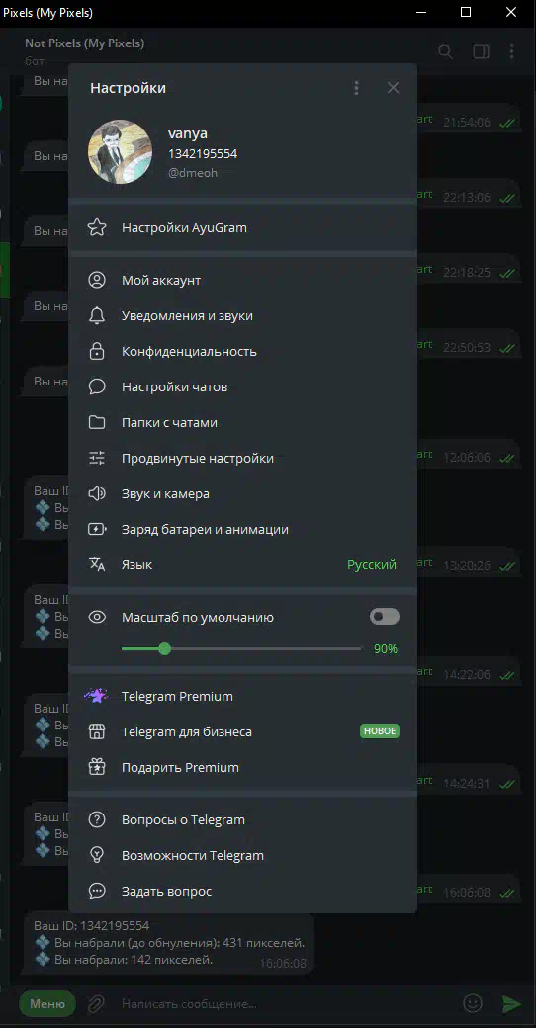Viewport: 536px width, 1028px height.
Task: Open the AyuGram settings star icon
Action: click(x=97, y=228)
